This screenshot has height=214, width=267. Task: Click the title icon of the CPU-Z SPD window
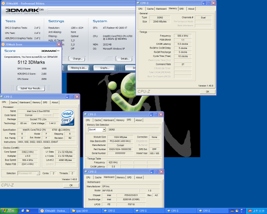(x=86, y=114)
